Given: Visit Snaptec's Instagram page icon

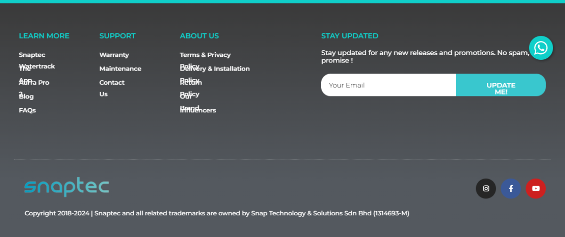Looking at the screenshot, I should coord(486,189).
